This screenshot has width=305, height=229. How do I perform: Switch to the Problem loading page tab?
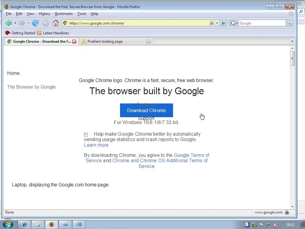(x=116, y=41)
